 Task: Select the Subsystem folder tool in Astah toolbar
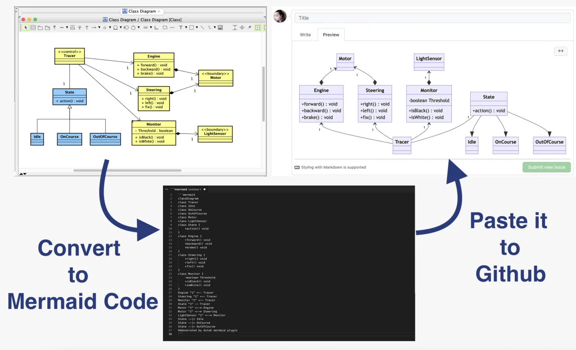[47, 27]
